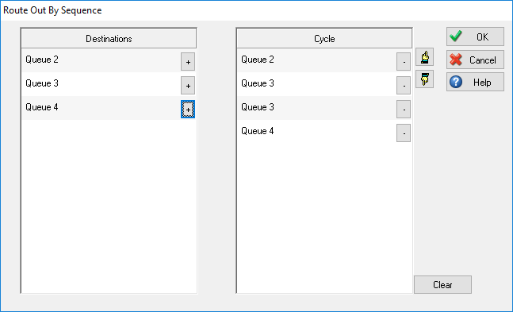
Task: Click the move up hand icon
Action: (425, 57)
